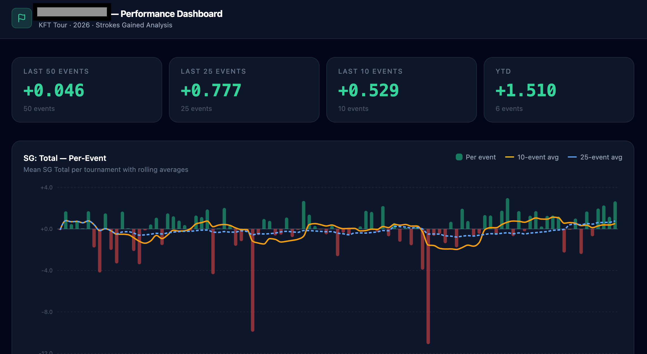Click the blue 25-event avg line marker
Viewport: 647px width, 354px height.
coord(572,157)
